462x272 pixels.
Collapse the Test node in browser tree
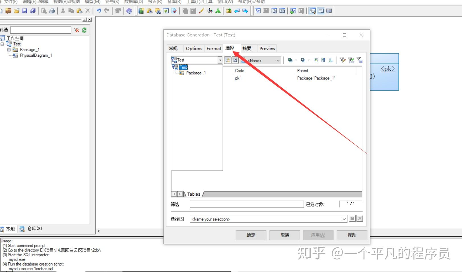click(x=2, y=44)
